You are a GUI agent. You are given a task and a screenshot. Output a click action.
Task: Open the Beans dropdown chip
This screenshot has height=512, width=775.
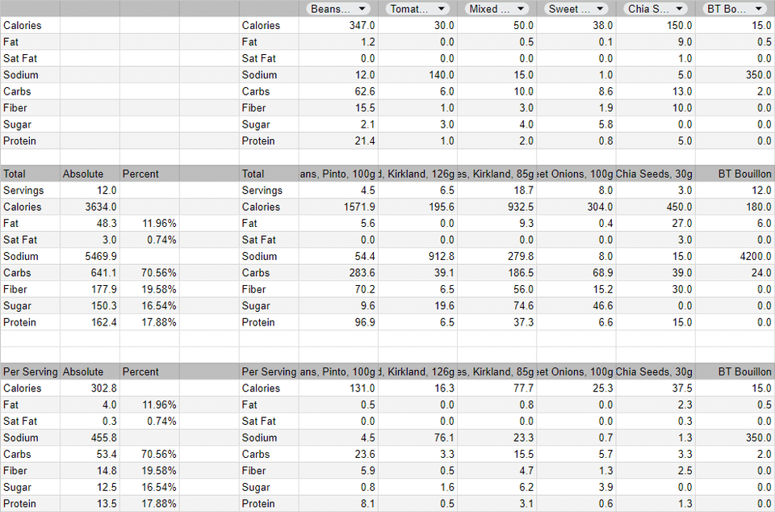coord(338,9)
